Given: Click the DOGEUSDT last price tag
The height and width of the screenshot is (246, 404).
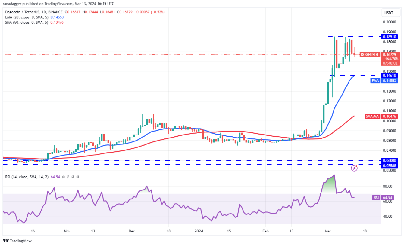Looking at the screenshot, I should (x=369, y=55).
